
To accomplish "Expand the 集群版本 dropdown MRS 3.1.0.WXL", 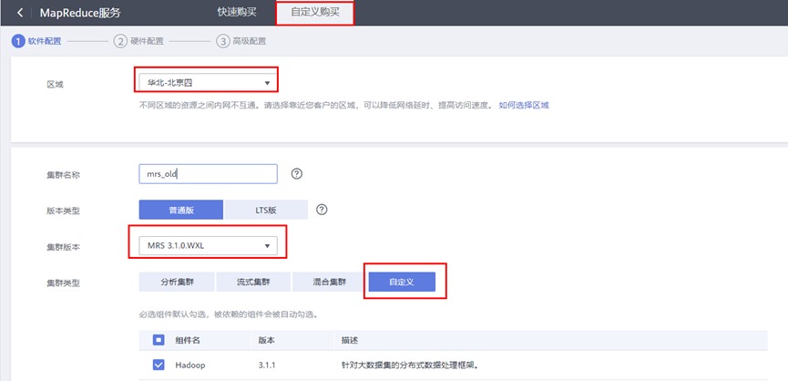I will click(x=206, y=245).
